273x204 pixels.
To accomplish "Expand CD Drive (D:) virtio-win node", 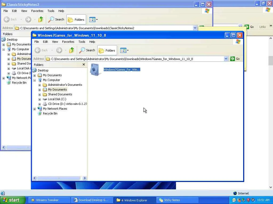I will point(39,104).
